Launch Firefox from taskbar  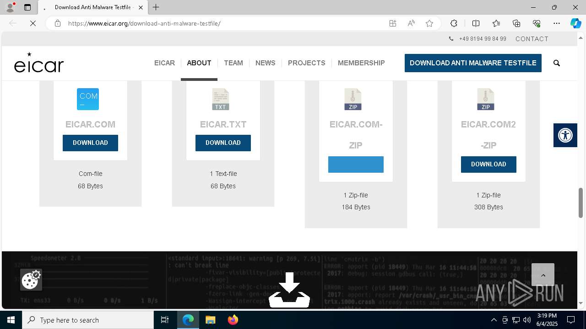pos(233,320)
